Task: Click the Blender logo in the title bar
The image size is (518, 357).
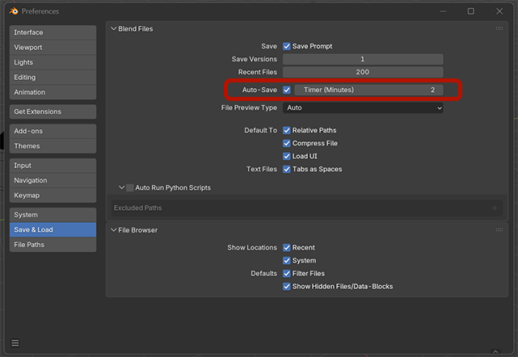Action: [11, 11]
